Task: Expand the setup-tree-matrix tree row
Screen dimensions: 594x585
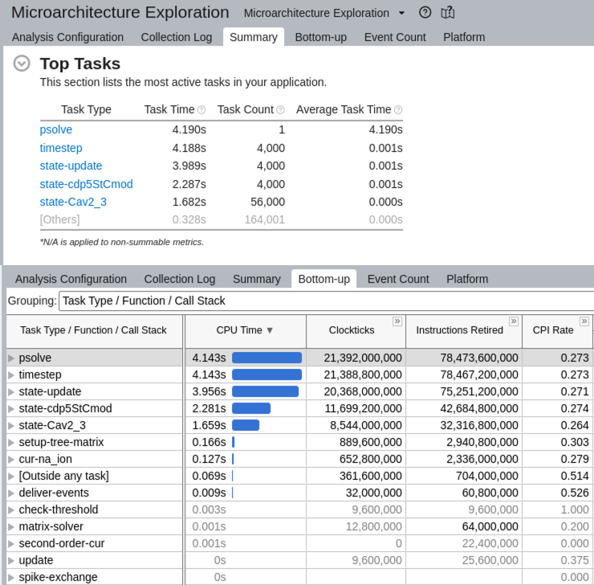Action: click(11, 442)
